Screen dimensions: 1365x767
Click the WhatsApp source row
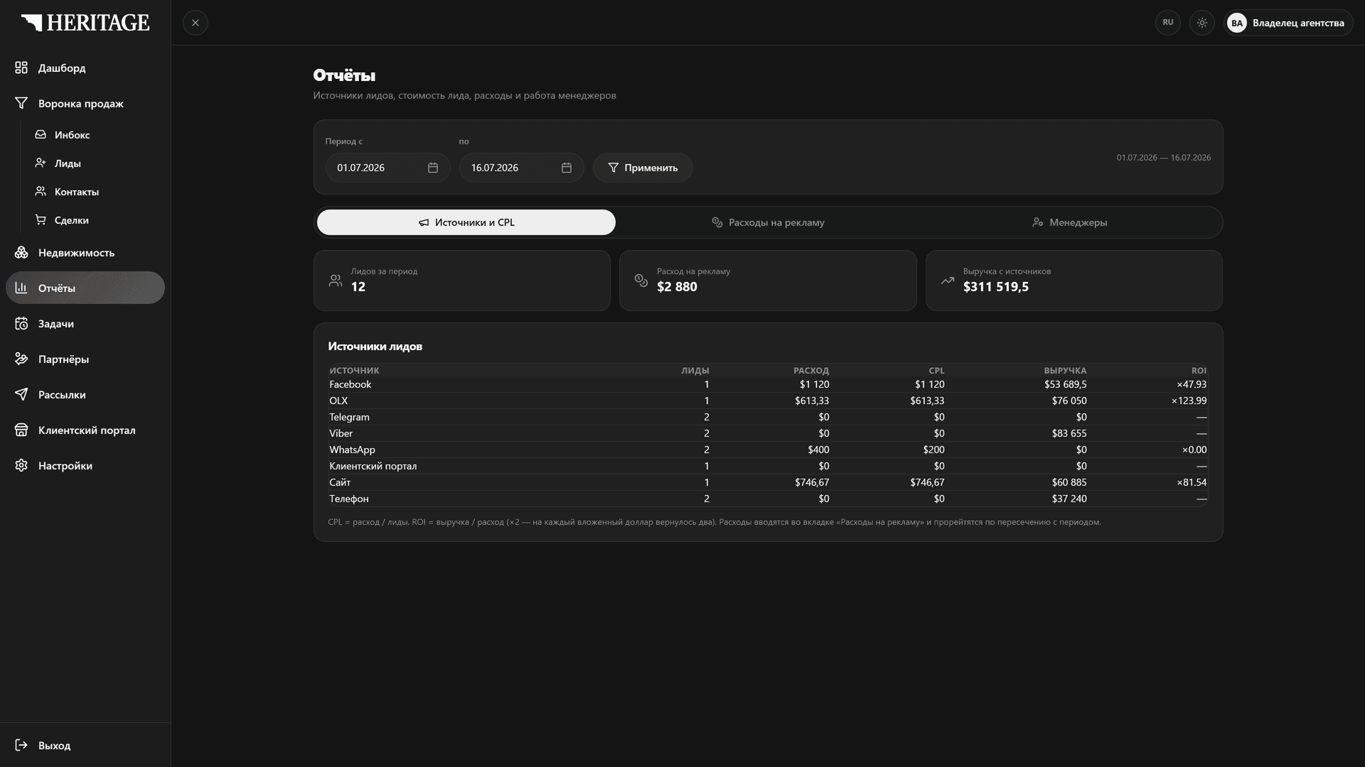pos(768,450)
